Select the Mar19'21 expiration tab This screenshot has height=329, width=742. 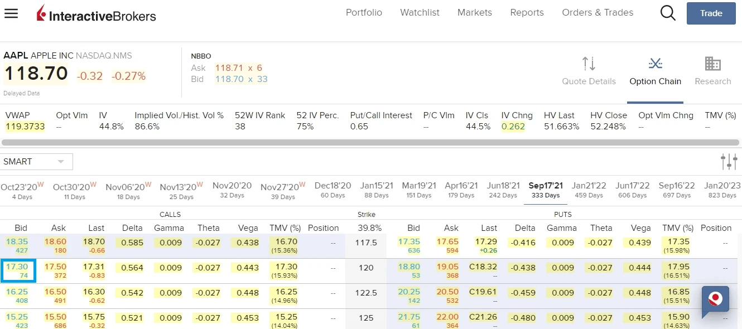pos(419,190)
